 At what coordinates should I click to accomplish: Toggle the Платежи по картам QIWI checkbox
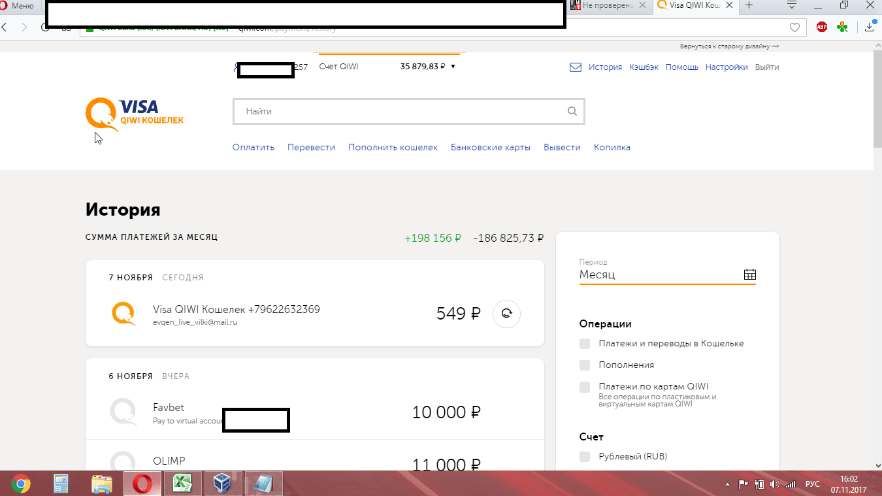[x=585, y=387]
